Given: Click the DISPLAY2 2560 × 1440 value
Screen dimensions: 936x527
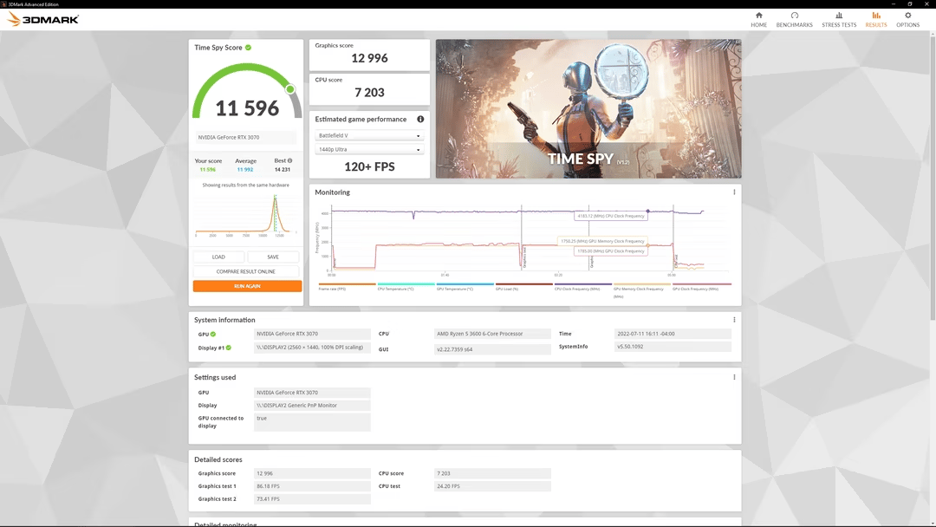Looking at the screenshot, I should tap(312, 348).
